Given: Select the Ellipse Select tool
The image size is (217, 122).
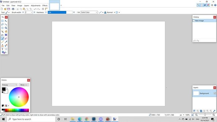Looking at the screenshot, I should (2, 28).
